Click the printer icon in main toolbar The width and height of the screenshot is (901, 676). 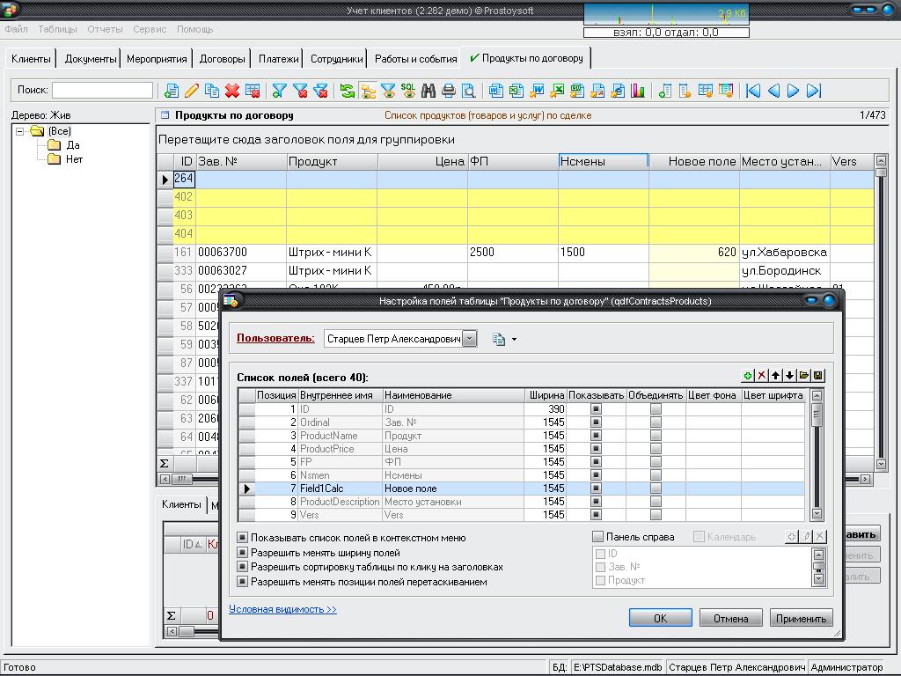(x=449, y=91)
